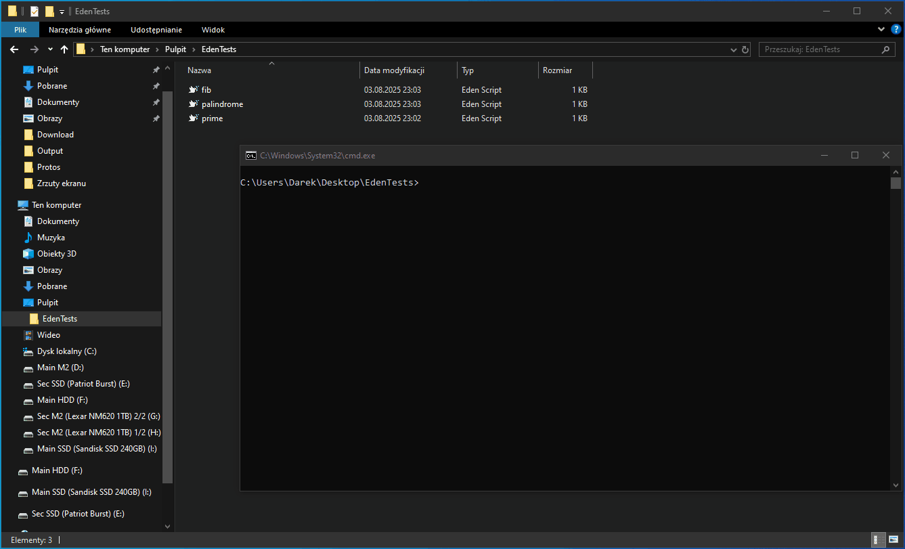
Task: Click the Properties icon in title bar
Action: click(x=35, y=11)
